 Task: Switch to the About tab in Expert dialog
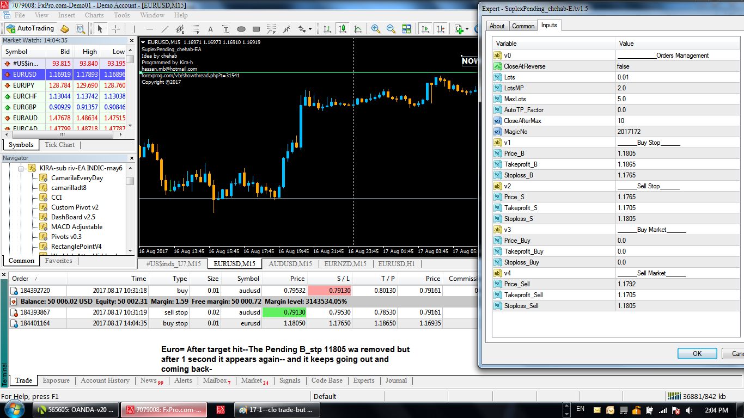[x=497, y=26]
